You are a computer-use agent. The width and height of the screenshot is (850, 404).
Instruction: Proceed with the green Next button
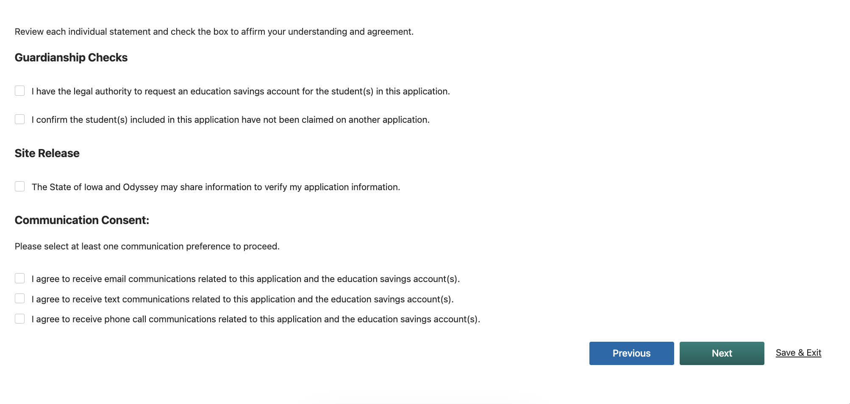pos(722,353)
